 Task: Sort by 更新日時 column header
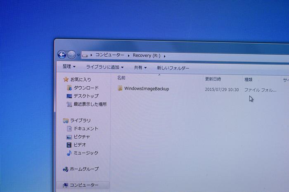click(213, 79)
